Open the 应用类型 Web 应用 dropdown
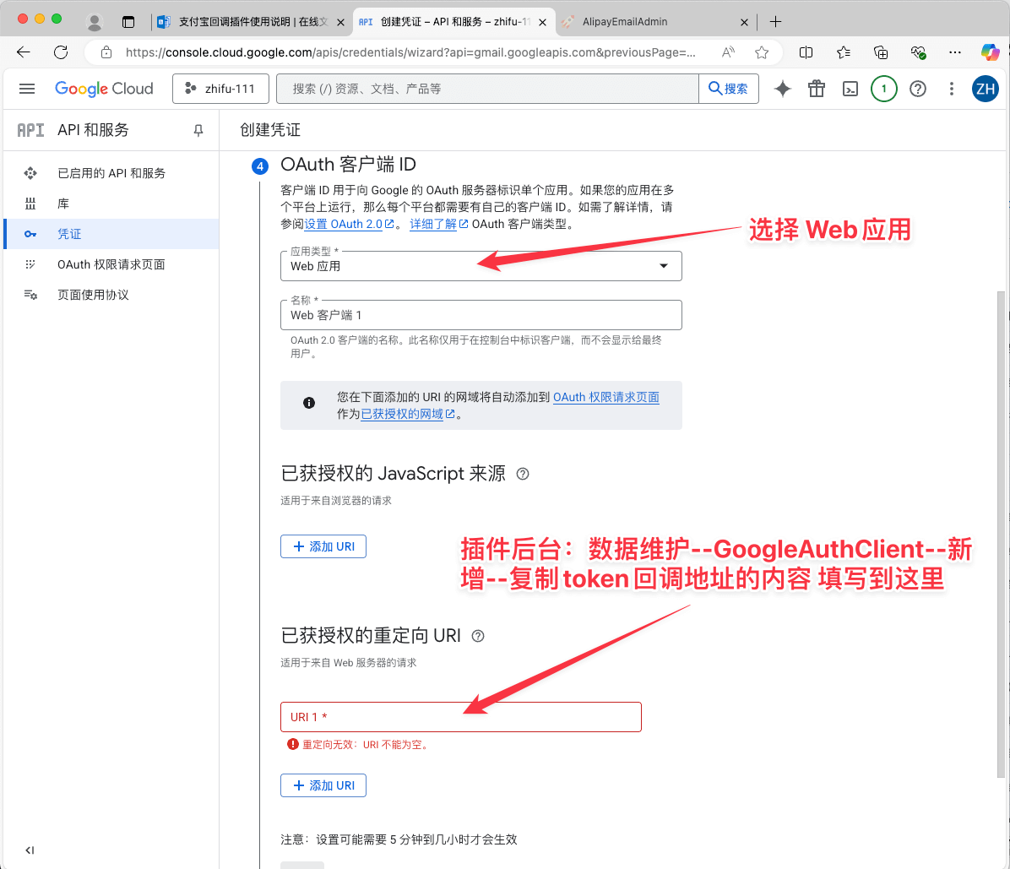The height and width of the screenshot is (869, 1010). click(481, 266)
